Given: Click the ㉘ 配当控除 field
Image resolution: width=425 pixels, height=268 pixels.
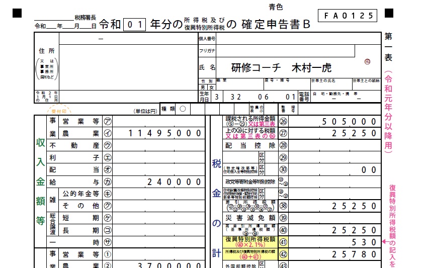Looking at the screenshot, I should tap(335, 145).
